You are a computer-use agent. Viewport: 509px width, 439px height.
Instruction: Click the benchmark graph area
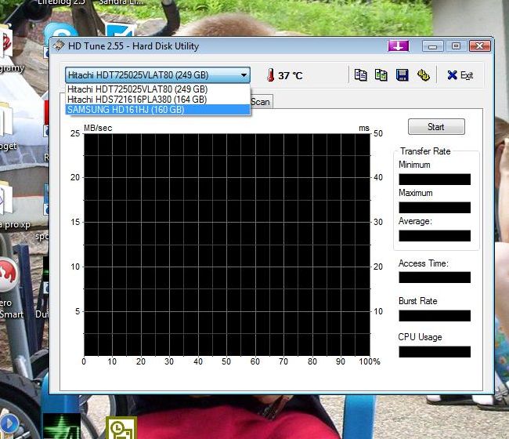click(227, 245)
